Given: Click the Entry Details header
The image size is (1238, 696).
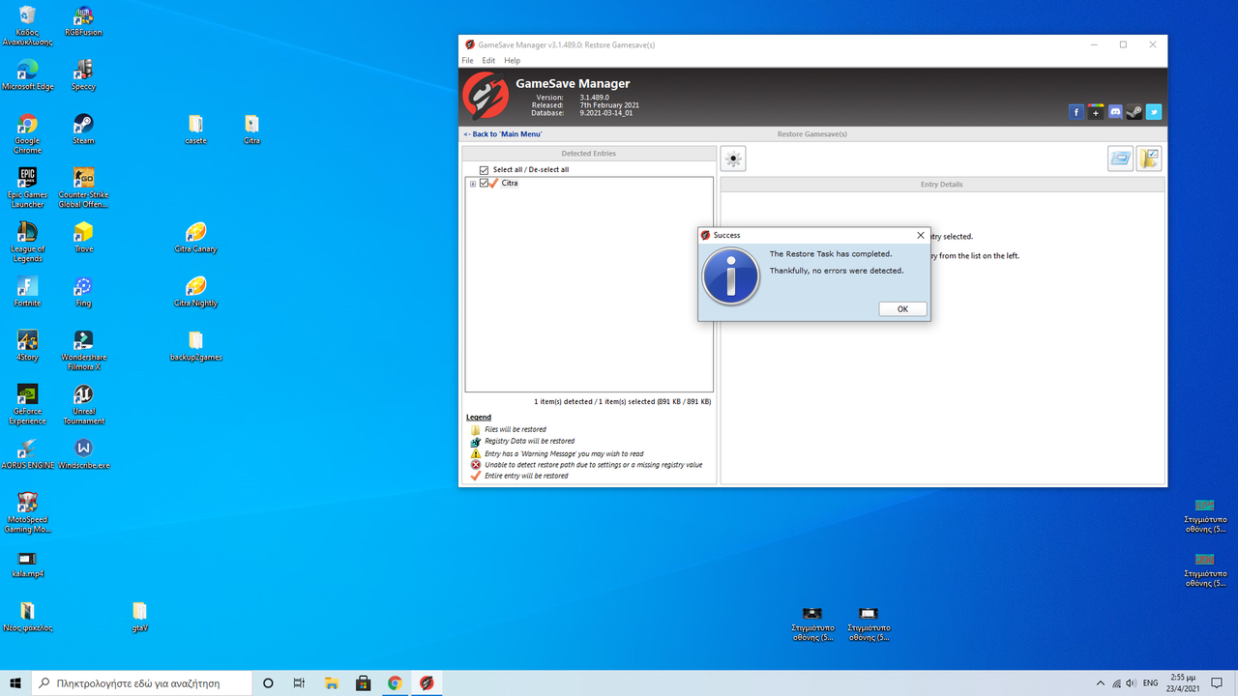Looking at the screenshot, I should click(942, 185).
